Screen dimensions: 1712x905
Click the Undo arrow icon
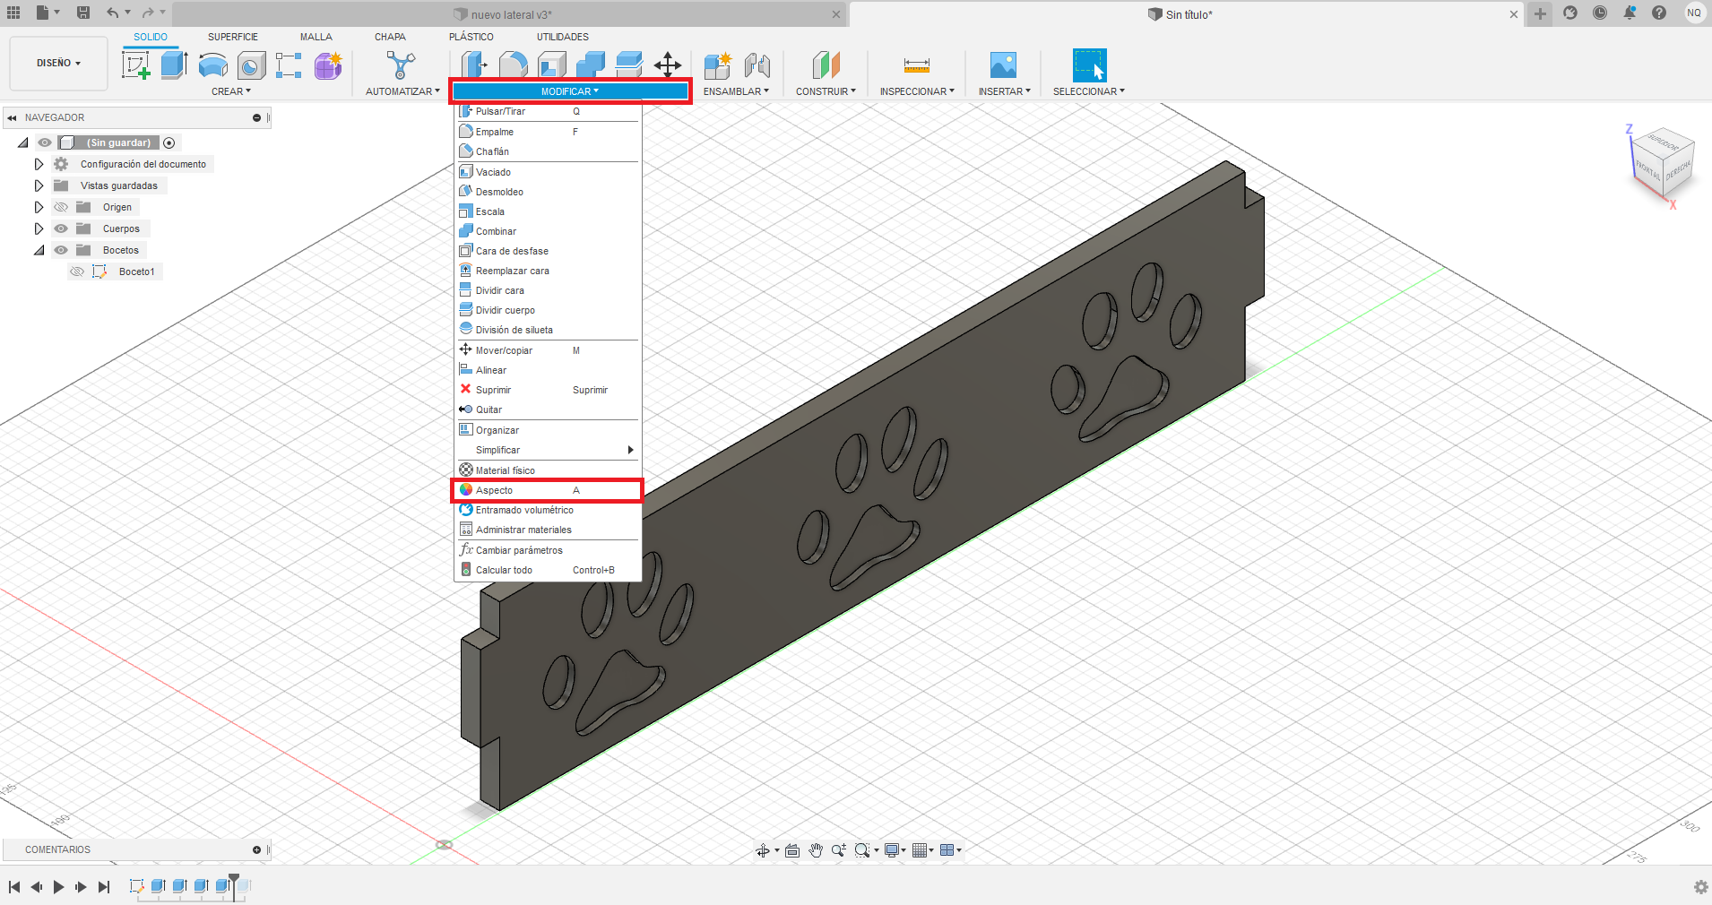click(x=112, y=13)
